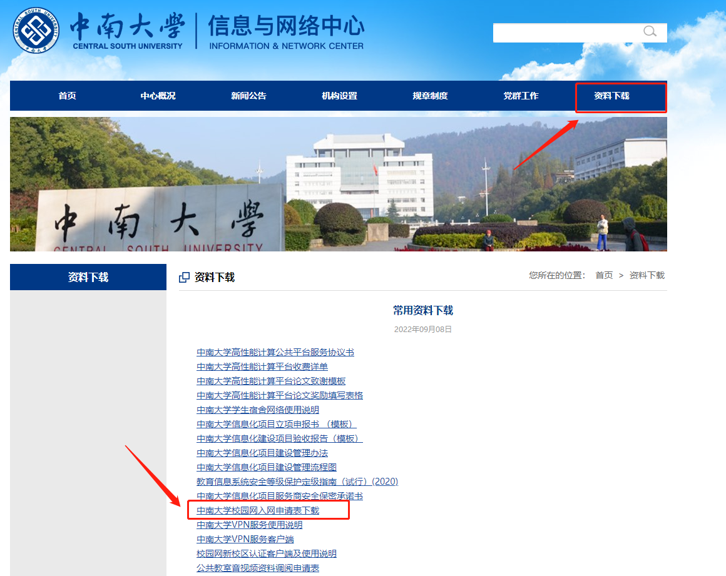This screenshot has width=726, height=576.
Task: Open 教育信息系统安全等级保护定级指南 link
Action: tap(297, 482)
